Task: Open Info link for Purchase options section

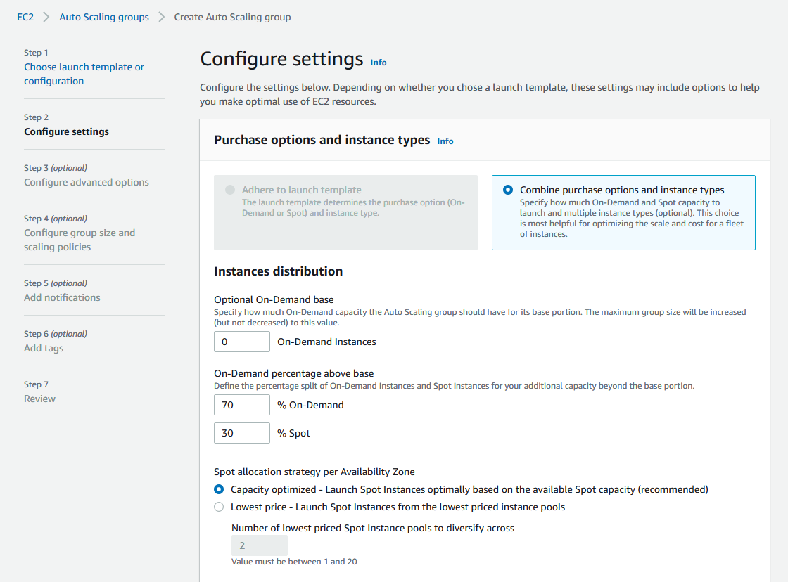Action: click(x=445, y=141)
